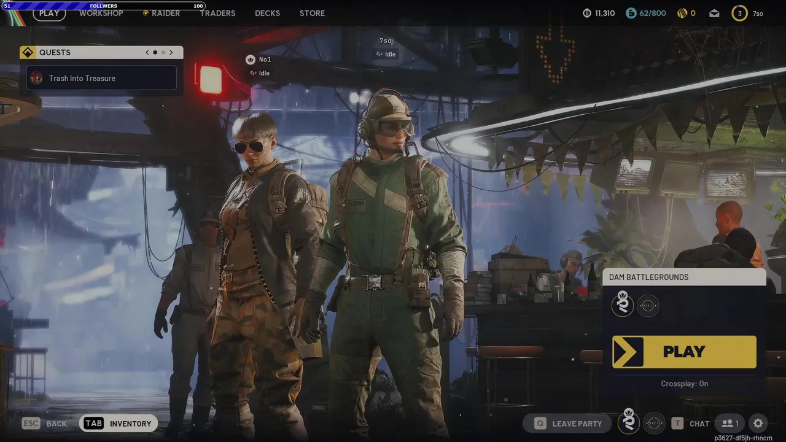The image size is (786, 442).
Task: Click the yellow QUESTS diamond icon
Action: [28, 52]
